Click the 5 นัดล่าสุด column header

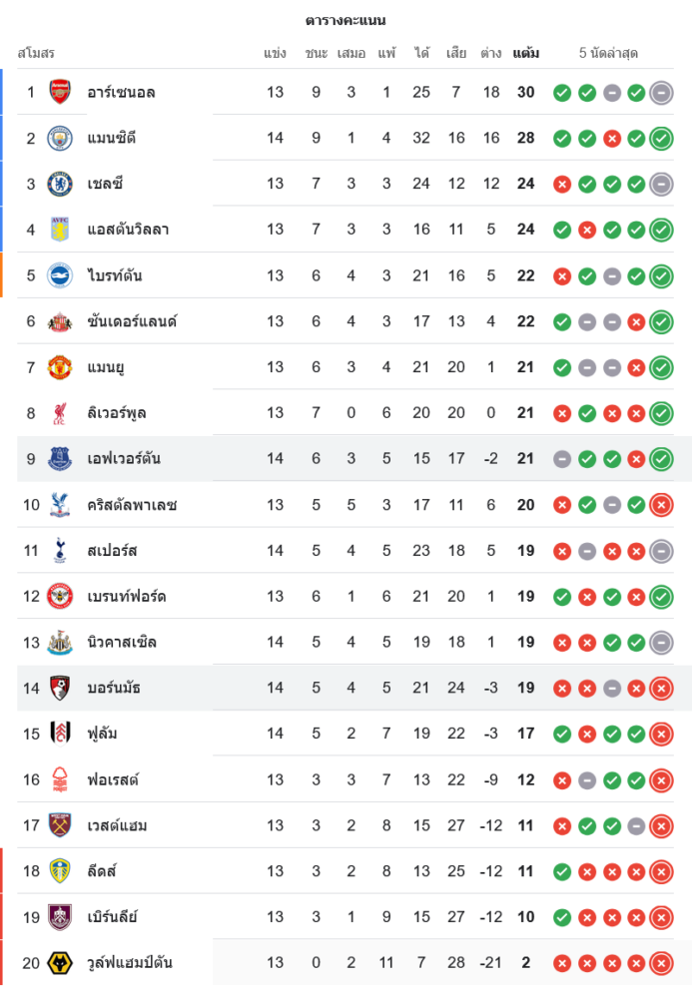click(608, 53)
